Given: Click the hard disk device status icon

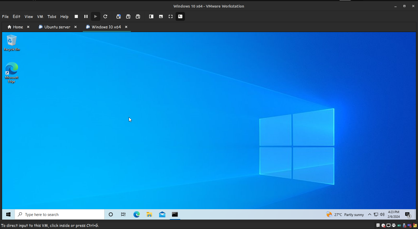Looking at the screenshot, I should pos(378,225).
